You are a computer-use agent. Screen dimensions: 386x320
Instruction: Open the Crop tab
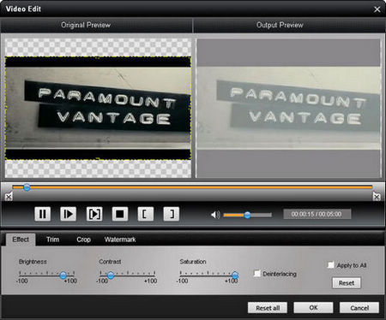(83, 240)
